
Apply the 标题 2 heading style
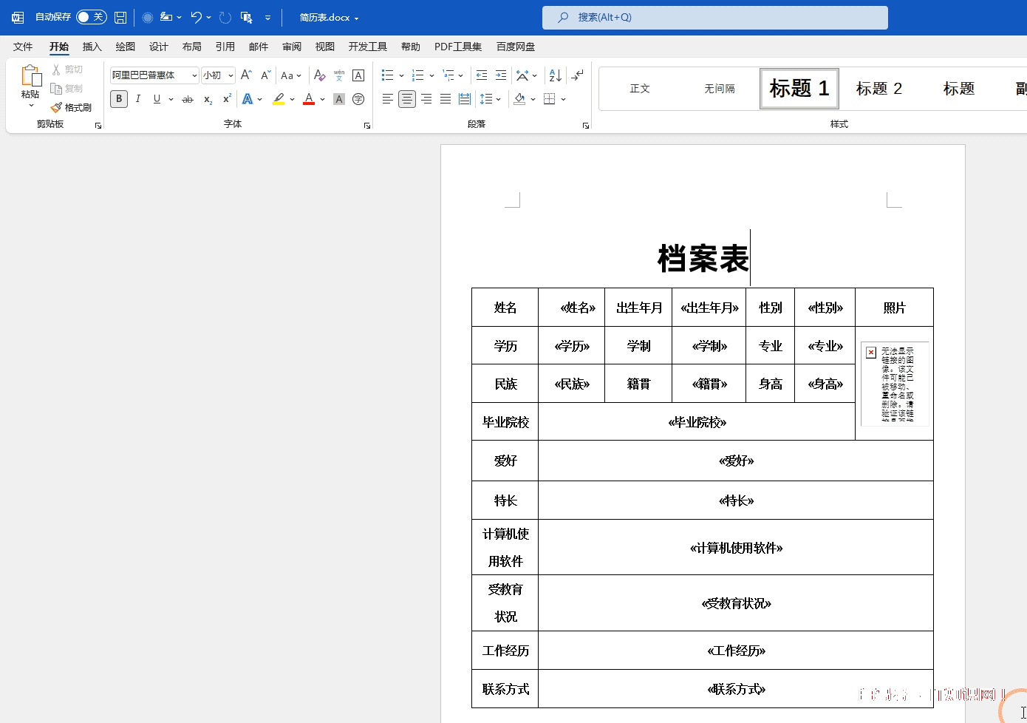pyautogui.click(x=878, y=89)
